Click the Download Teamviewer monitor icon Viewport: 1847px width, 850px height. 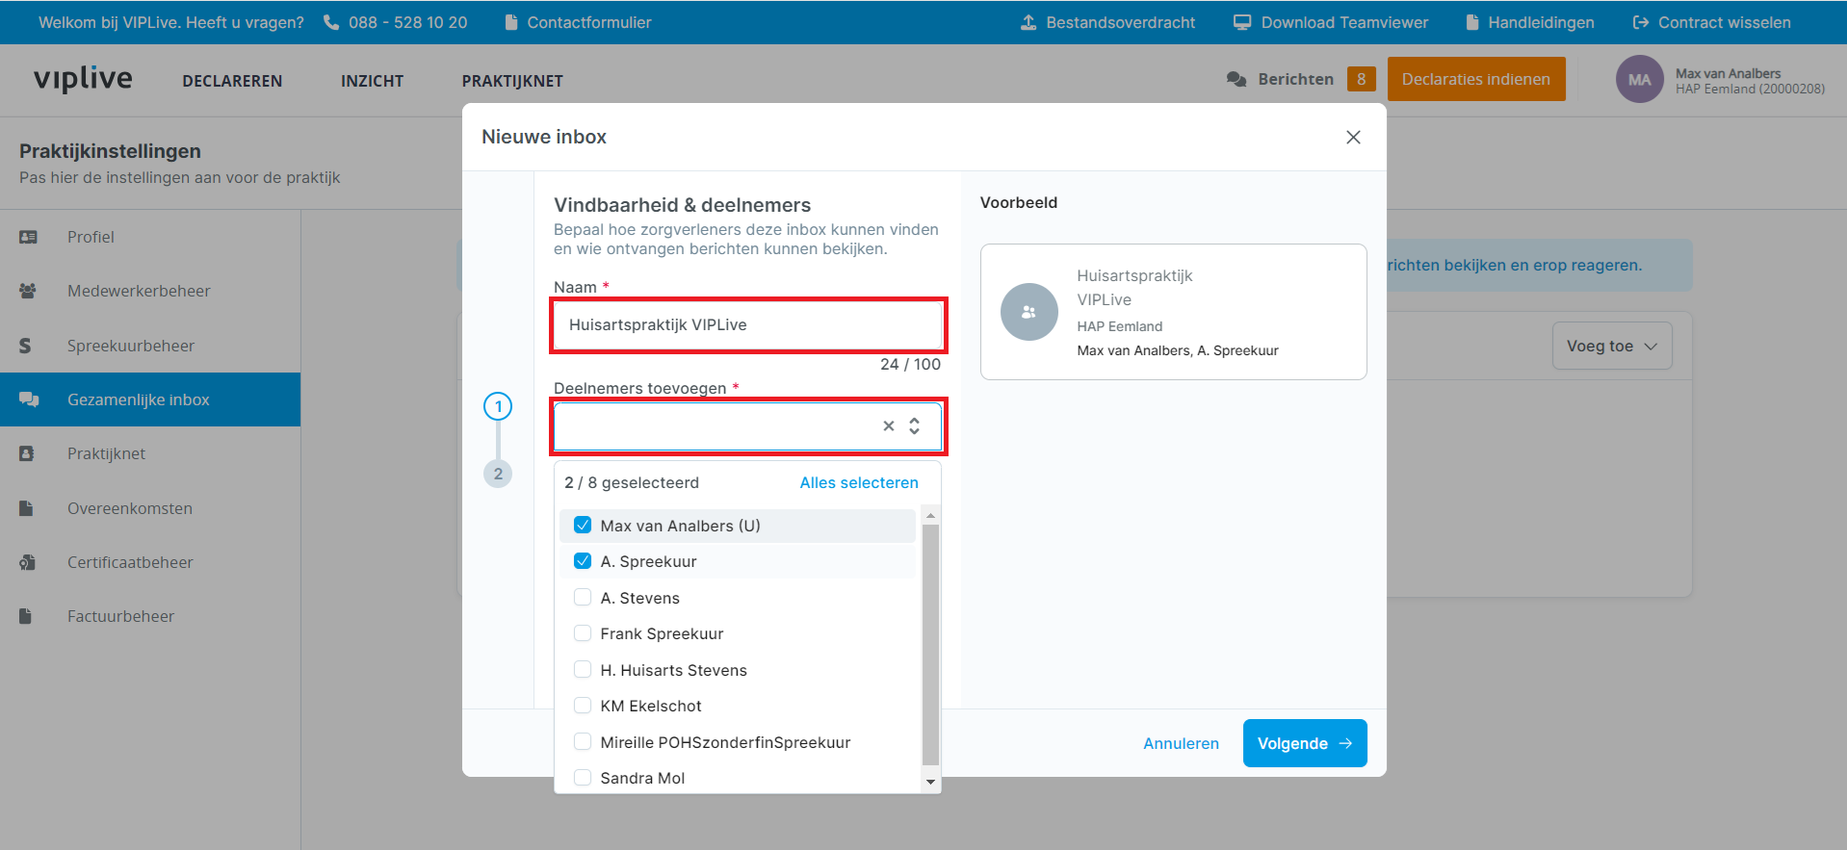coord(1242,22)
